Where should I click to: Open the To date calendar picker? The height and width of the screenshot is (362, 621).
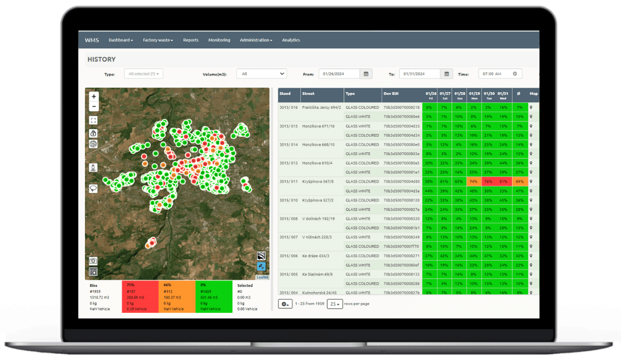(x=447, y=74)
